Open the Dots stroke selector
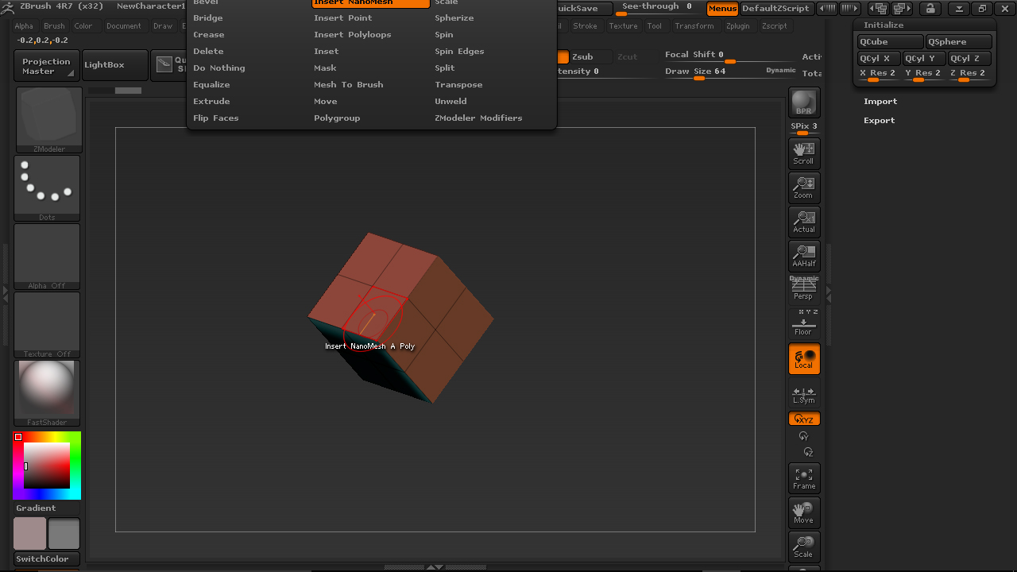Viewport: 1017px width, 572px height. tap(48, 188)
